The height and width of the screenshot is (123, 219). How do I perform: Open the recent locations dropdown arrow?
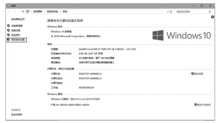click(x=19, y=12)
